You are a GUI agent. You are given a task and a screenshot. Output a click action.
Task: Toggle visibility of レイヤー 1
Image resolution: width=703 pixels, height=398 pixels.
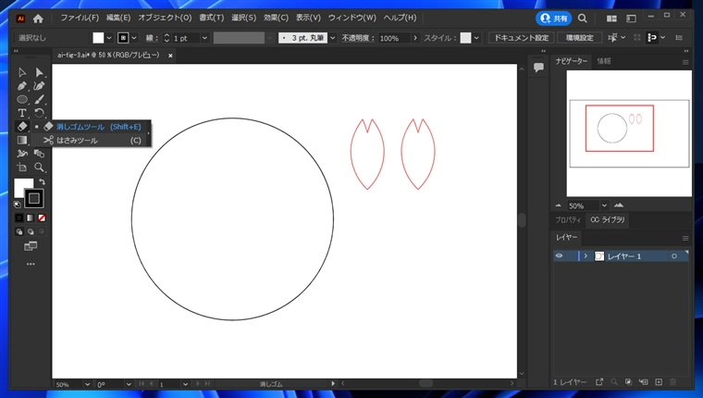tap(559, 255)
